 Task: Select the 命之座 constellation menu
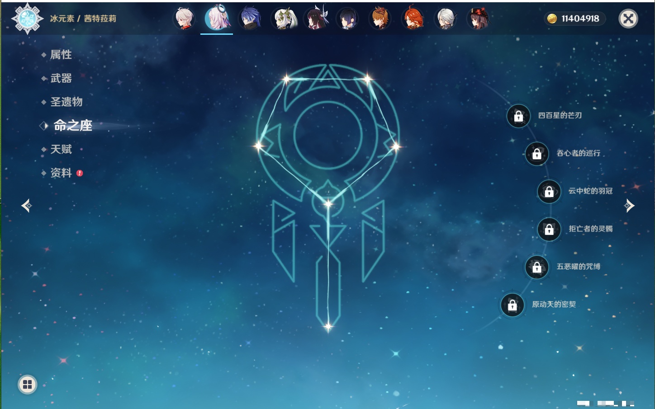tap(73, 125)
